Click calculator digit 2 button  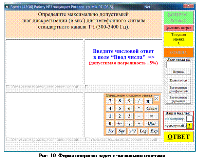click(119, 116)
